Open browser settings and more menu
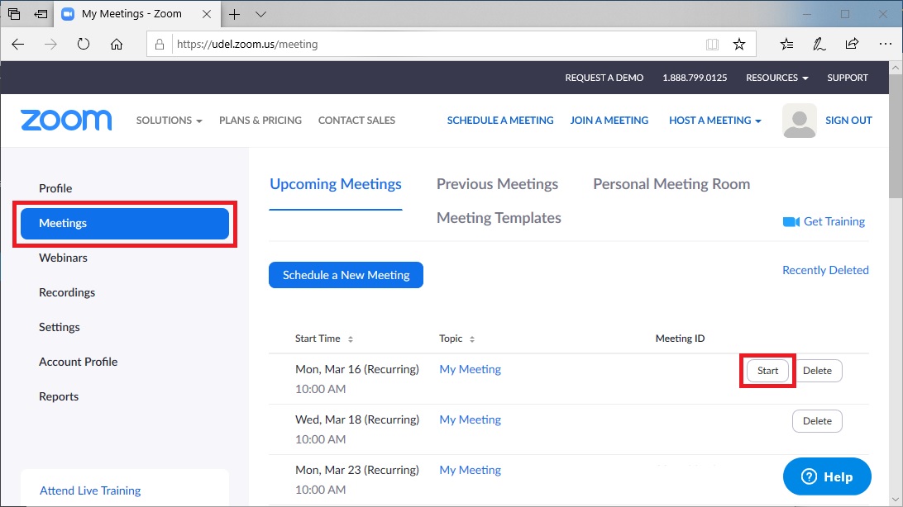 click(x=885, y=45)
